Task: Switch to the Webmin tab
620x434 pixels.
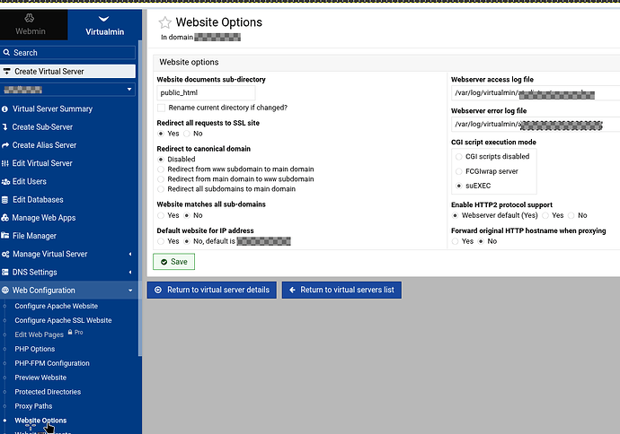Action: [x=33, y=24]
